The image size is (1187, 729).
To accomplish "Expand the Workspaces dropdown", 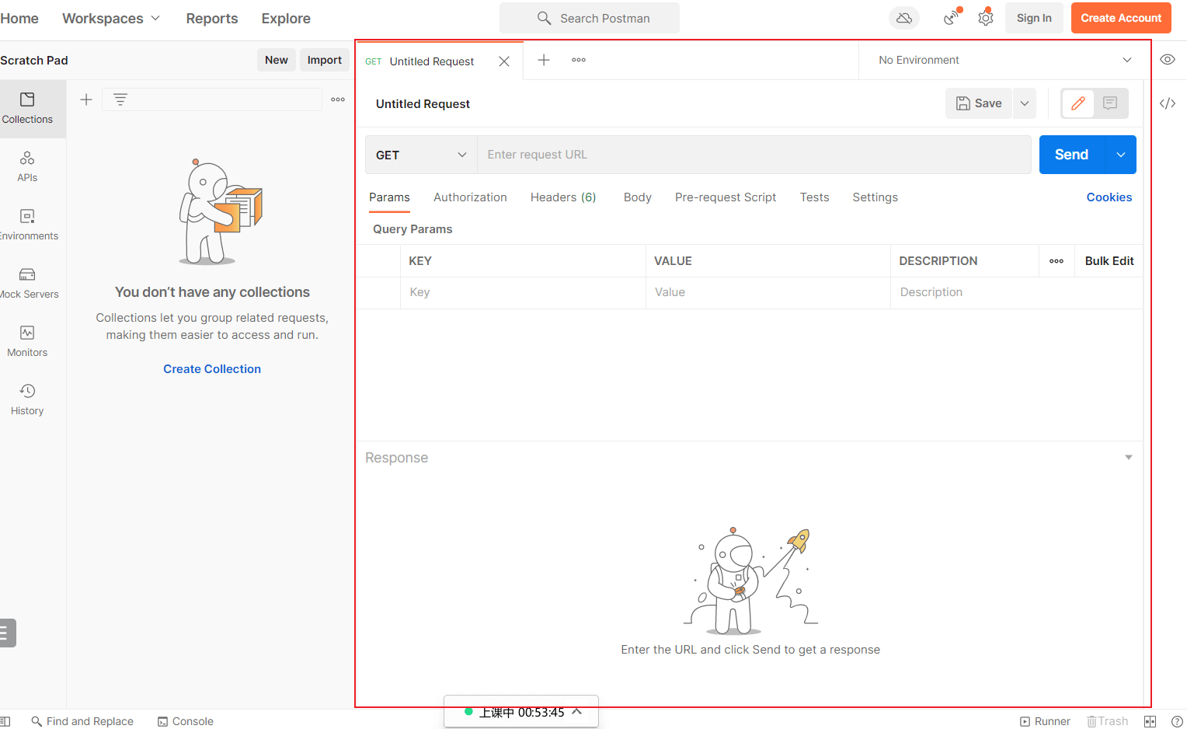I will pos(111,18).
